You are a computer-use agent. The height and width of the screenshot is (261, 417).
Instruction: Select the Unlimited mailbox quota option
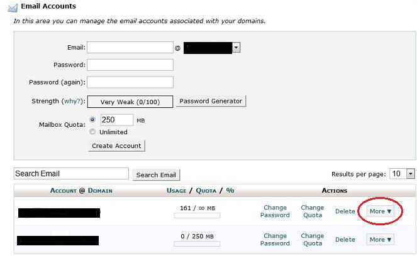(x=92, y=132)
